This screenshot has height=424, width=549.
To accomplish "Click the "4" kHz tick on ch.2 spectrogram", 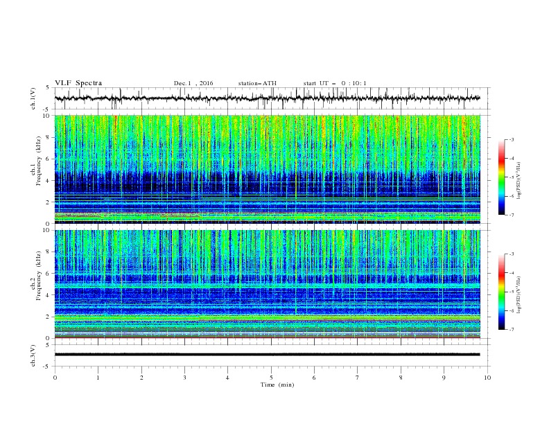I will [49, 295].
